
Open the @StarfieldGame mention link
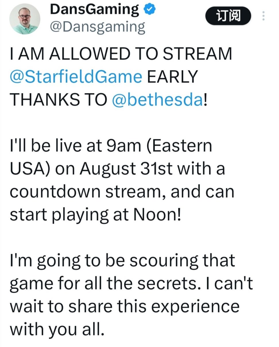pyautogui.click(x=76, y=77)
